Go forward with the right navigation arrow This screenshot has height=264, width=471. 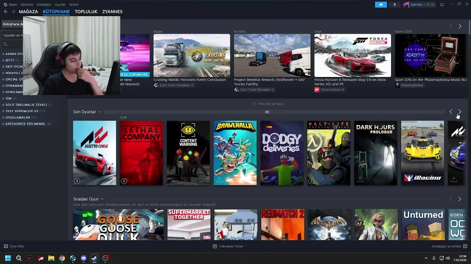[14, 12]
